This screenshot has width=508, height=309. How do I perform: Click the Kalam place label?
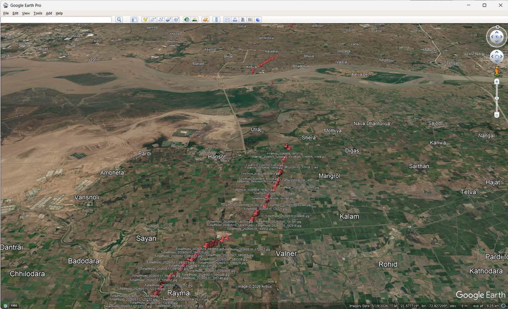tap(349, 216)
